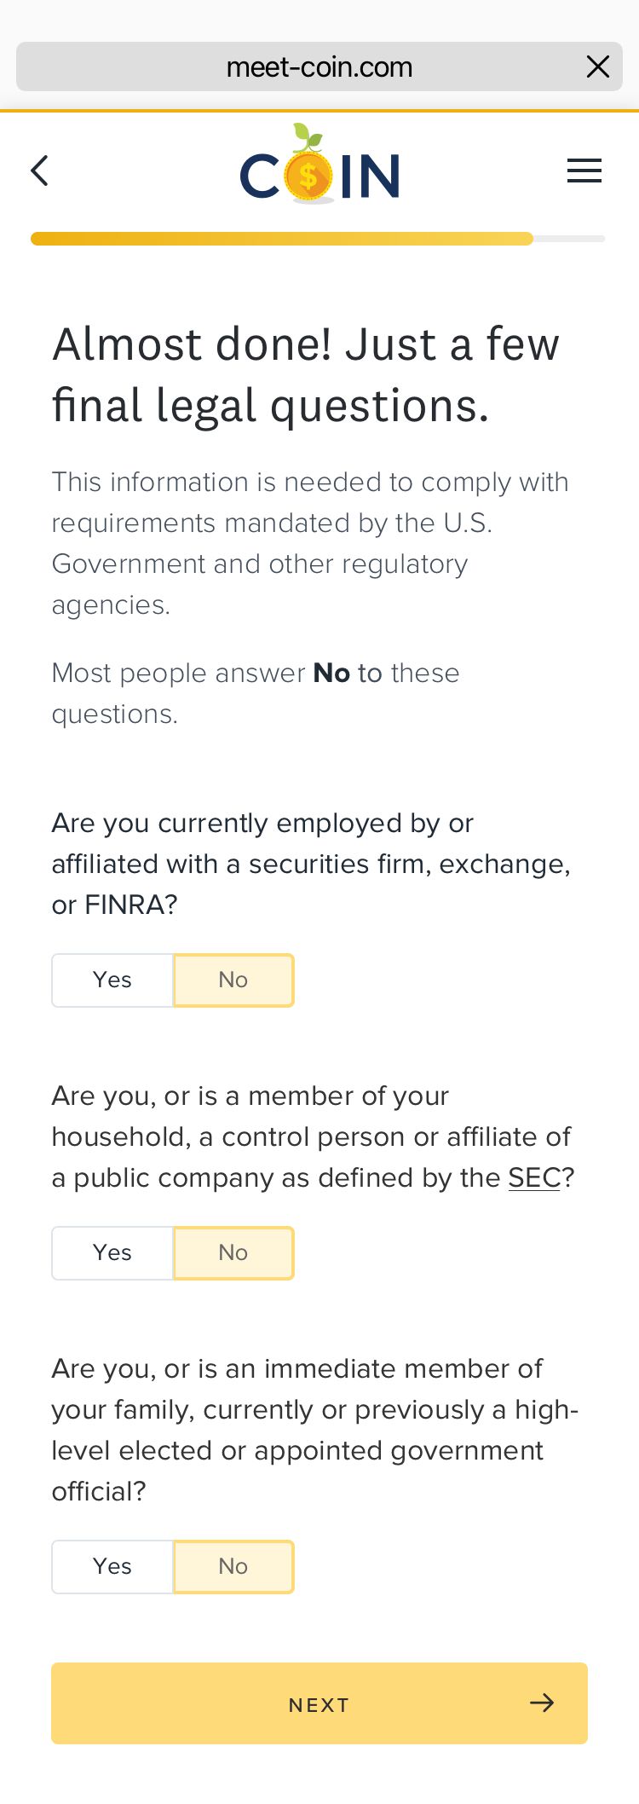Viewport: 639px width, 1804px height.
Task: Click the yellow onboarding progress bar
Action: pyautogui.click(x=283, y=239)
